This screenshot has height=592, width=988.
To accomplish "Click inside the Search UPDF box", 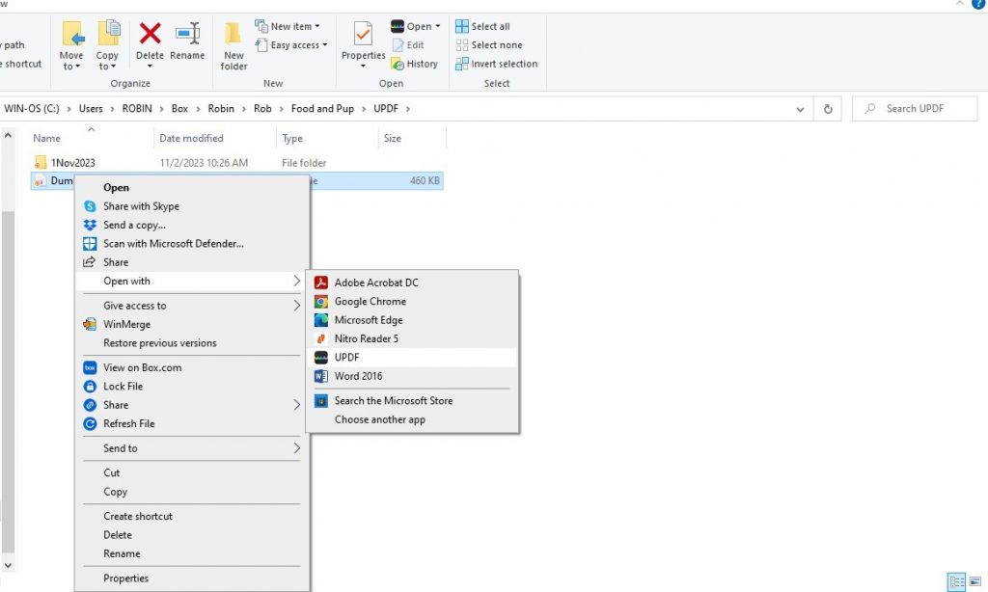I will point(915,108).
